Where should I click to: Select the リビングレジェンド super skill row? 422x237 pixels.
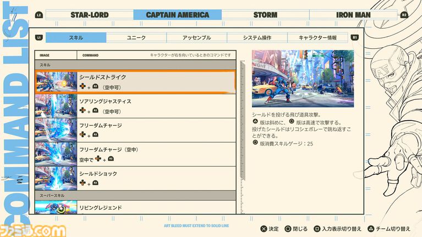coord(135,207)
